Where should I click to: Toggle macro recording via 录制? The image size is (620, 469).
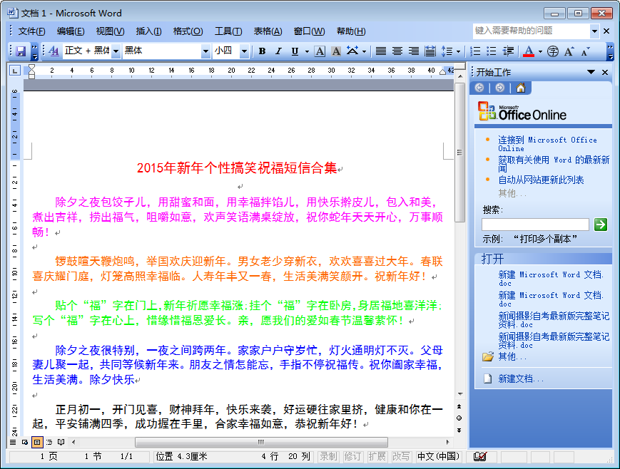click(327, 456)
